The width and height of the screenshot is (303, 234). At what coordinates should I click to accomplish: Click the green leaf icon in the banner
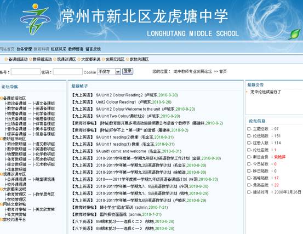tap(295, 34)
